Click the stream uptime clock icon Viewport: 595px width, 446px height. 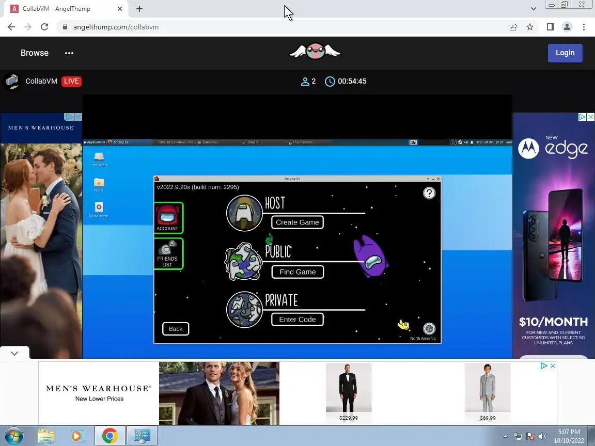330,81
